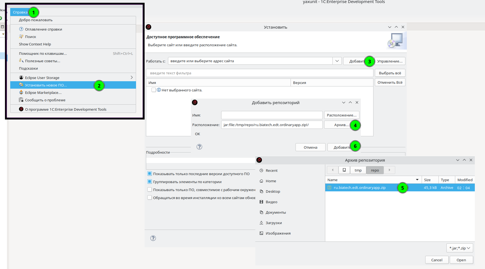Click the question mark icon beside Оглавление справки
The width and height of the screenshot is (485, 269).
coord(21,29)
